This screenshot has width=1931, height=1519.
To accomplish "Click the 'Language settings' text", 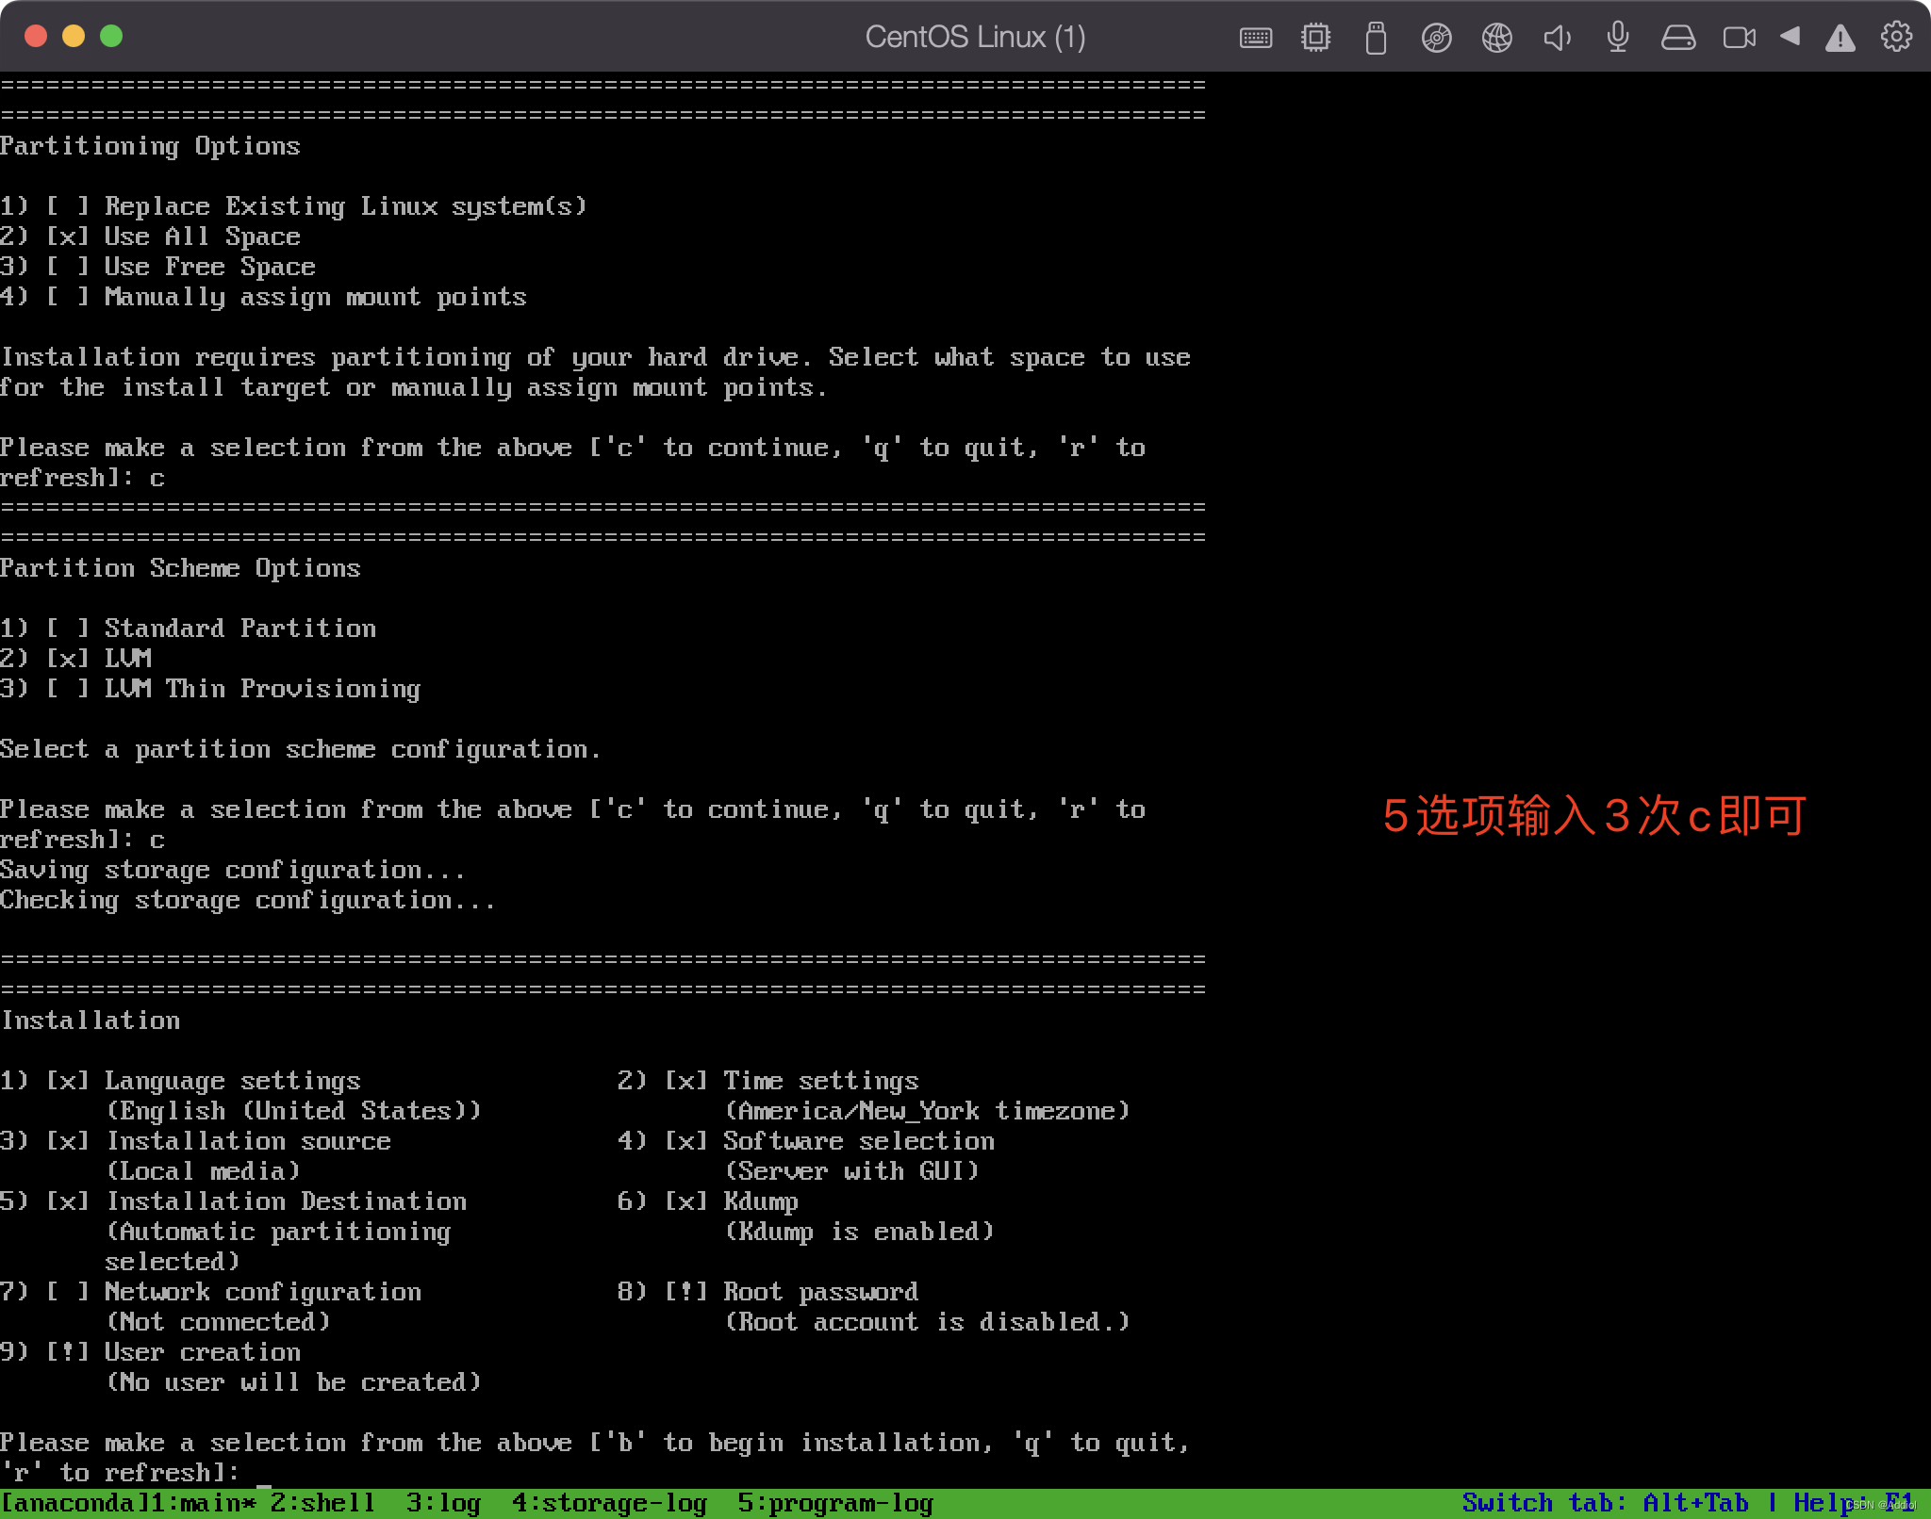I will coord(232,1081).
